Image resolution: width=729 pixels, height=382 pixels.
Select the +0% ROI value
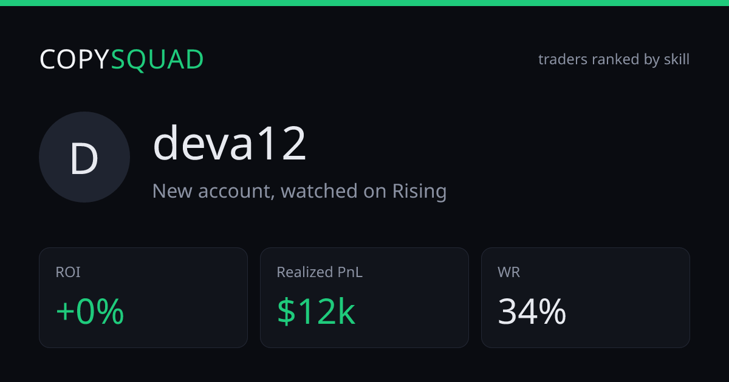90,312
